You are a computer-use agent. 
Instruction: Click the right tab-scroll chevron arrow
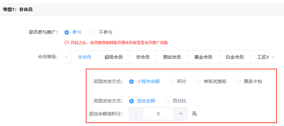[x=273, y=57]
